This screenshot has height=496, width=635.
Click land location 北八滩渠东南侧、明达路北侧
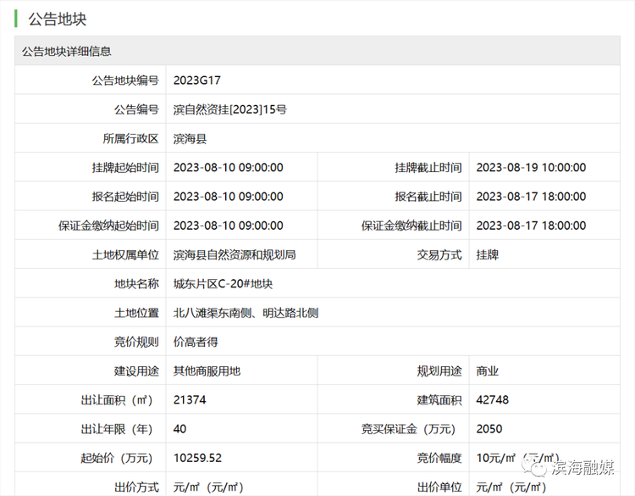coord(246,313)
